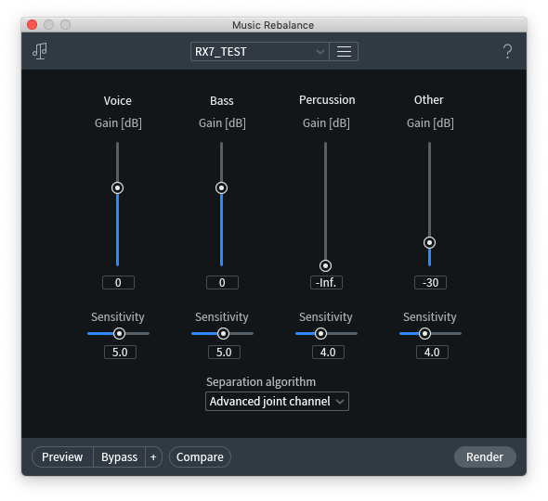Open the preset hamburger menu

[344, 52]
